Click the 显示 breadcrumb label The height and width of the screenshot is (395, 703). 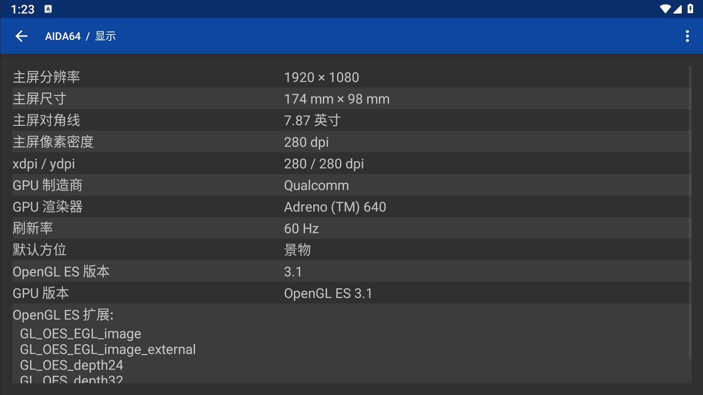[x=105, y=36]
